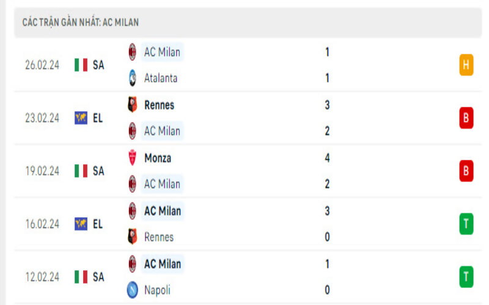489x305 pixels.
Task: Click the Monza club crest icon
Action: 132,158
